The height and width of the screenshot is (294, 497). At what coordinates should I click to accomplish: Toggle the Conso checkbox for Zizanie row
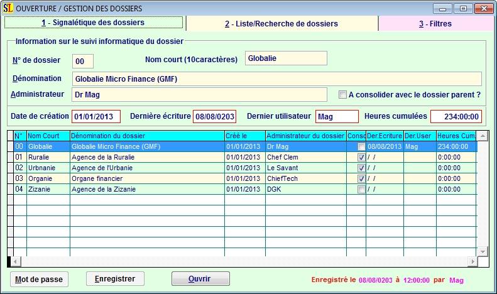(361, 189)
